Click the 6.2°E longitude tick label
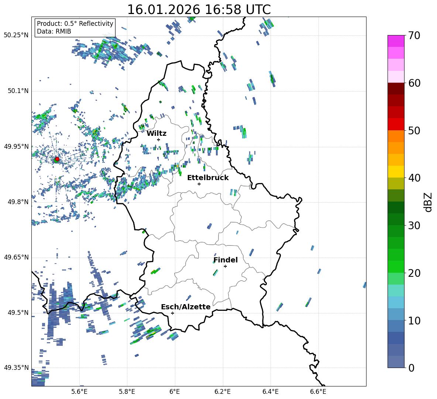 (x=223, y=392)
